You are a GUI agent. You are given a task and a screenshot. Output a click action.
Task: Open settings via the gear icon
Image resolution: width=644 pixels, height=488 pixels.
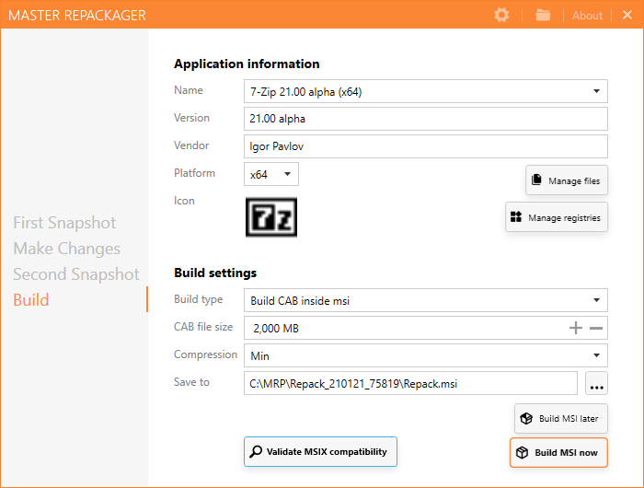click(x=501, y=16)
